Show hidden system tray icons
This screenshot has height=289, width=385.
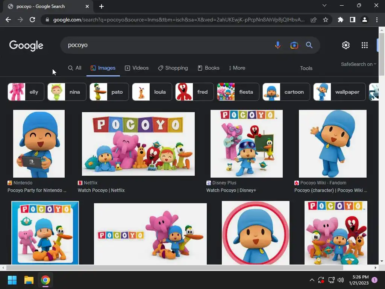tap(312, 280)
